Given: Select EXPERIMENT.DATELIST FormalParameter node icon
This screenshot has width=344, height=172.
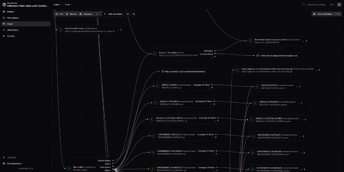Looking at the screenshot, I should pyautogui.click(x=254, y=136).
